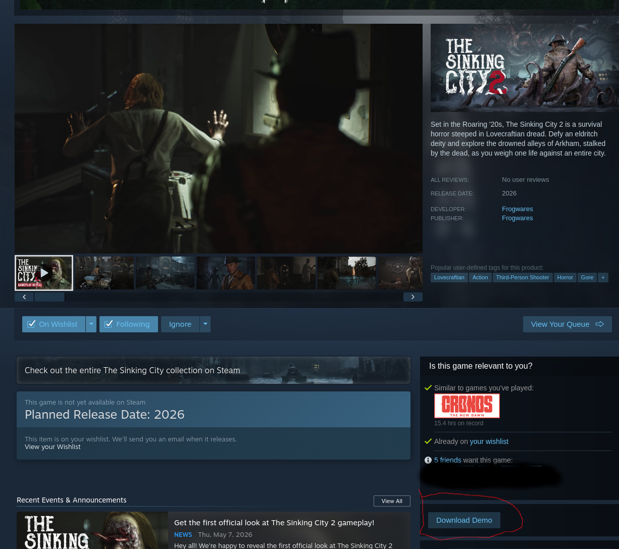Click the Download Demo button

(x=464, y=520)
